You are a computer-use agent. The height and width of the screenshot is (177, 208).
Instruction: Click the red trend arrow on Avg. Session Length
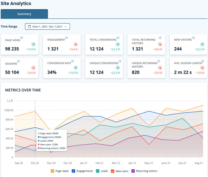coord(202,68)
